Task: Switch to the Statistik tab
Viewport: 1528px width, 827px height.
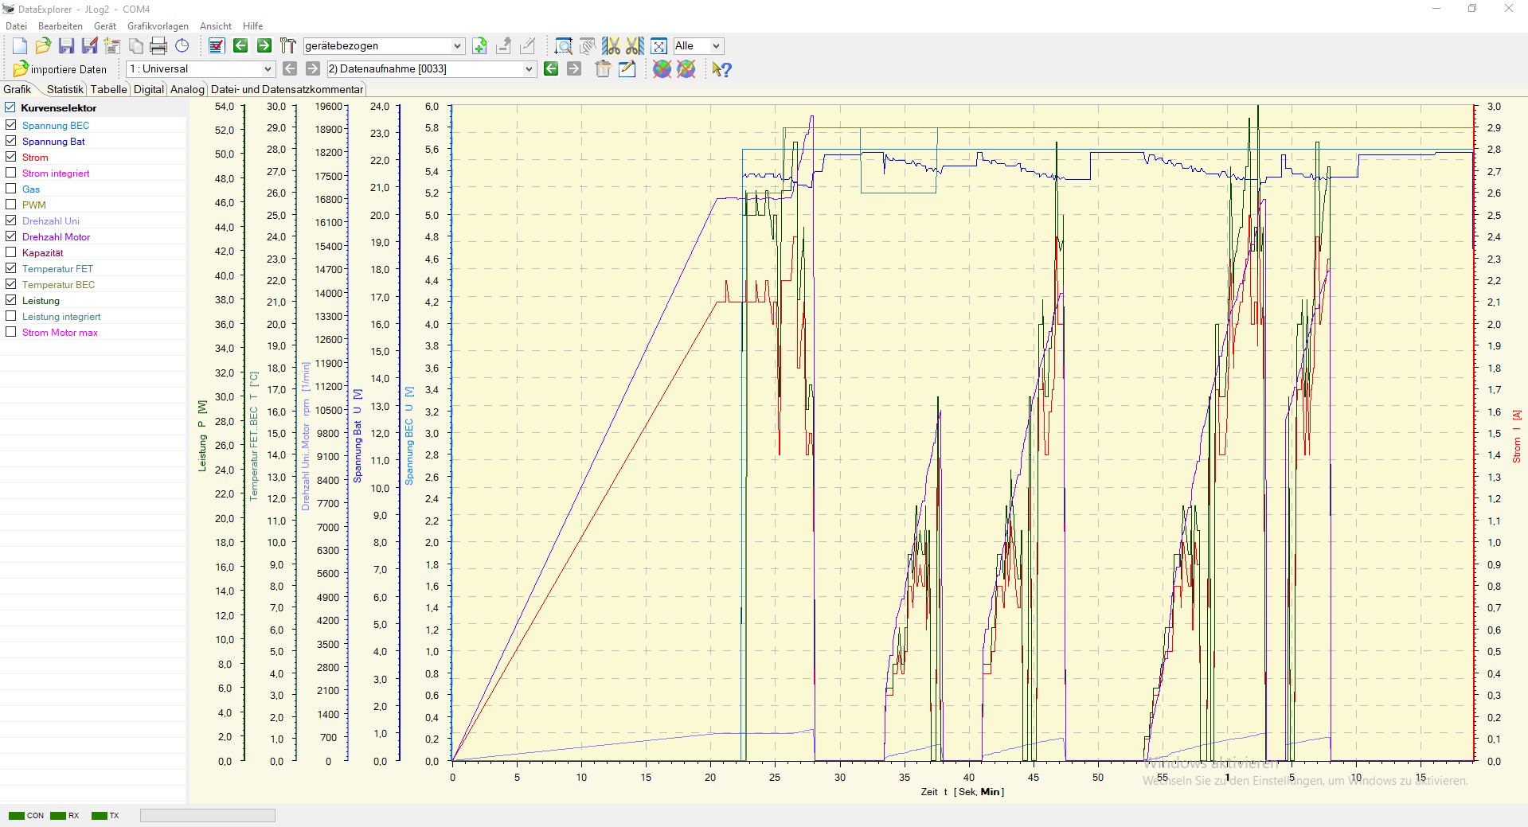Action: 64,89
